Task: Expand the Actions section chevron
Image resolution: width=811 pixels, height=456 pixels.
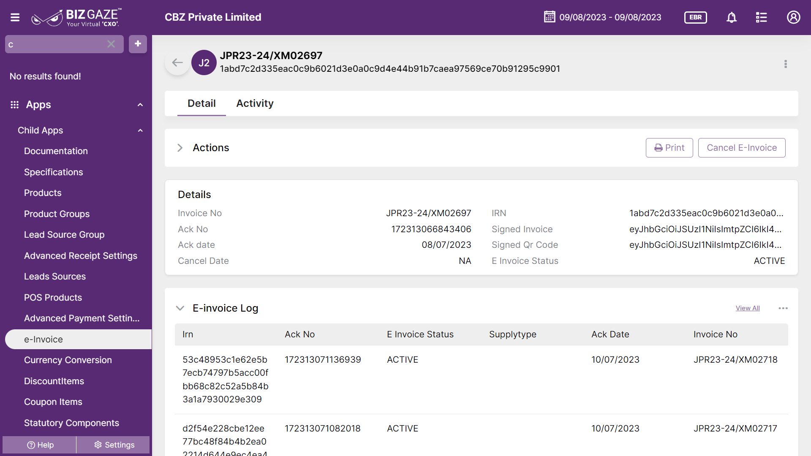Action: pos(180,148)
